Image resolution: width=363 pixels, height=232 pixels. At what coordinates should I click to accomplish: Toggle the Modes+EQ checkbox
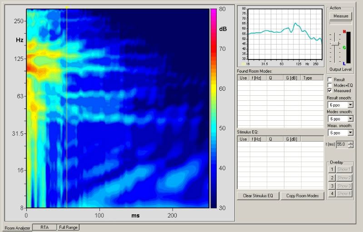(x=330, y=85)
